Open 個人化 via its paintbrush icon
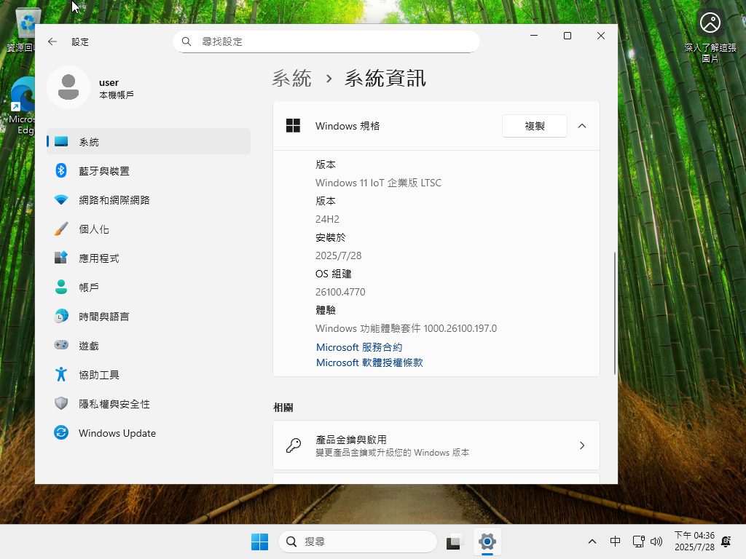The width and height of the screenshot is (746, 559). coord(62,229)
